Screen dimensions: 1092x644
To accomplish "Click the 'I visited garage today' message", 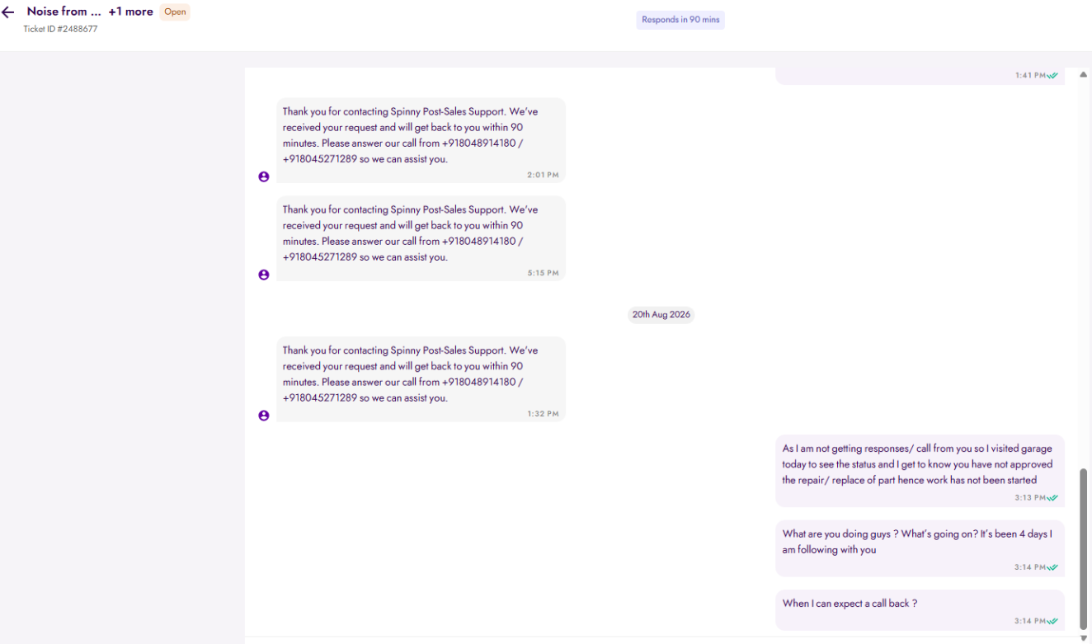I will coord(920,471).
